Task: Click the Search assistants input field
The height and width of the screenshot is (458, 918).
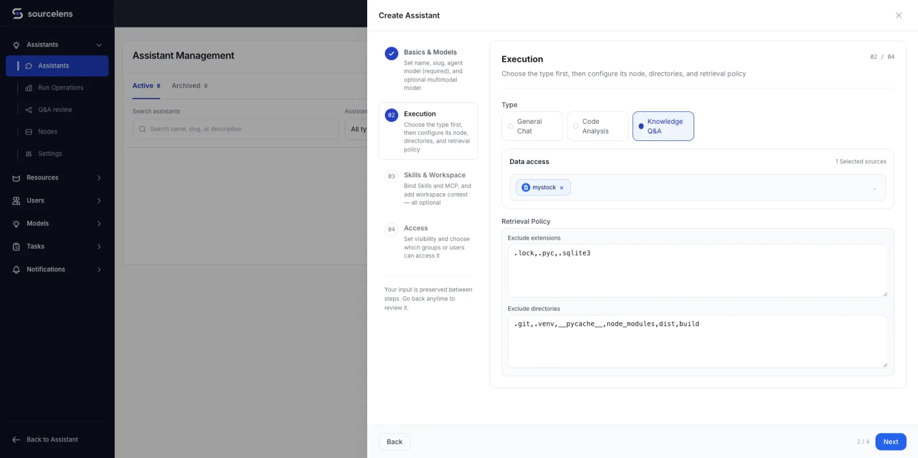Action: [x=236, y=129]
